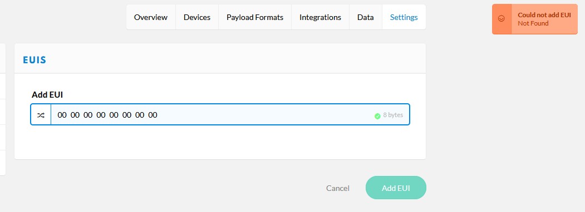Cancel adding the EUI
The width and height of the screenshot is (585, 212).
[x=338, y=188]
